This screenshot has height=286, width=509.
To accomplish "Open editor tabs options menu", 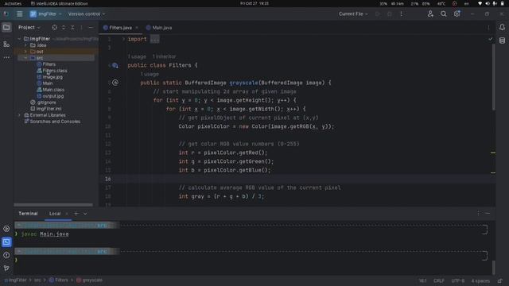I will (x=488, y=28).
